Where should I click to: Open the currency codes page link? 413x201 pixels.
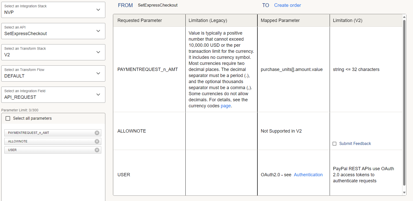click(226, 106)
